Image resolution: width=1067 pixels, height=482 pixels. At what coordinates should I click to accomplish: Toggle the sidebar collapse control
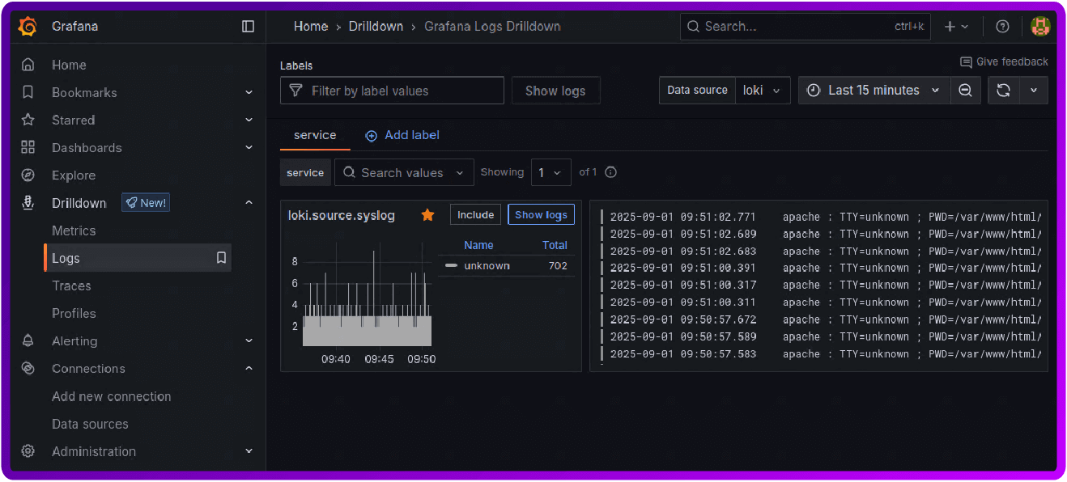coord(248,26)
